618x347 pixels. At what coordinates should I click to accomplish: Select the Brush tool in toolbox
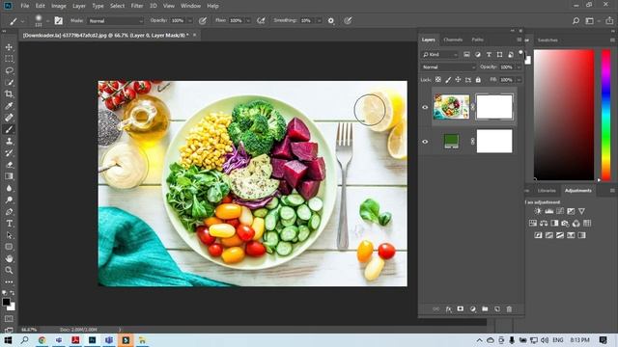(9, 129)
